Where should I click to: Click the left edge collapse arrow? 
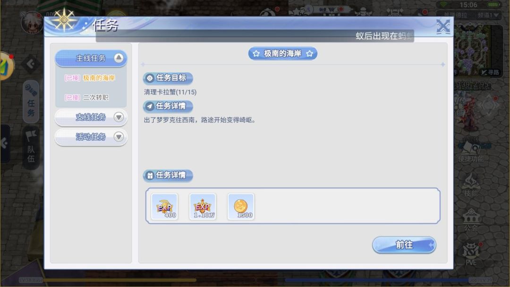click(4, 143)
